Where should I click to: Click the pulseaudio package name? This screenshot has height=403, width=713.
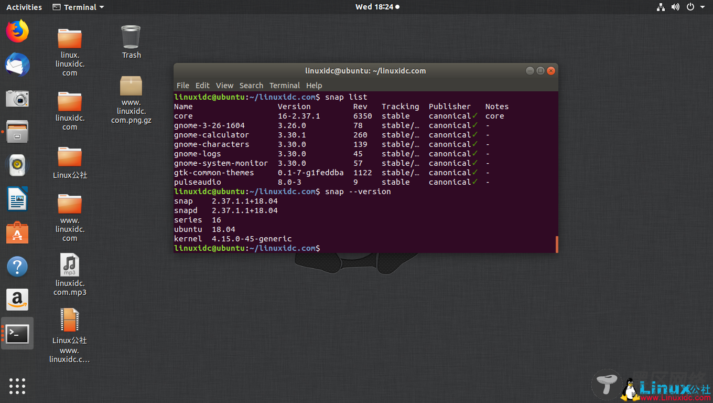198,182
